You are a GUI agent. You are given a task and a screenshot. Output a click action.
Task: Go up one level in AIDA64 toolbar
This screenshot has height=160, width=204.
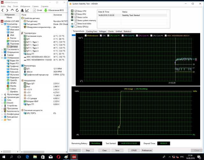click(x=12, y=10)
